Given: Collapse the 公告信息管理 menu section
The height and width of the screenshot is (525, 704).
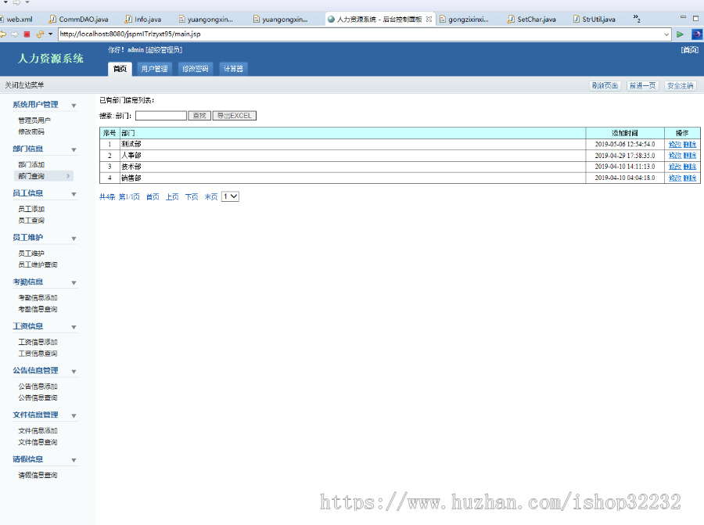Looking at the screenshot, I should pyautogui.click(x=74, y=372).
